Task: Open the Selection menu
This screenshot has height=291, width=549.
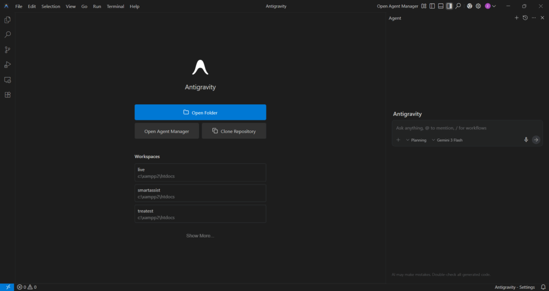Action: [51, 6]
